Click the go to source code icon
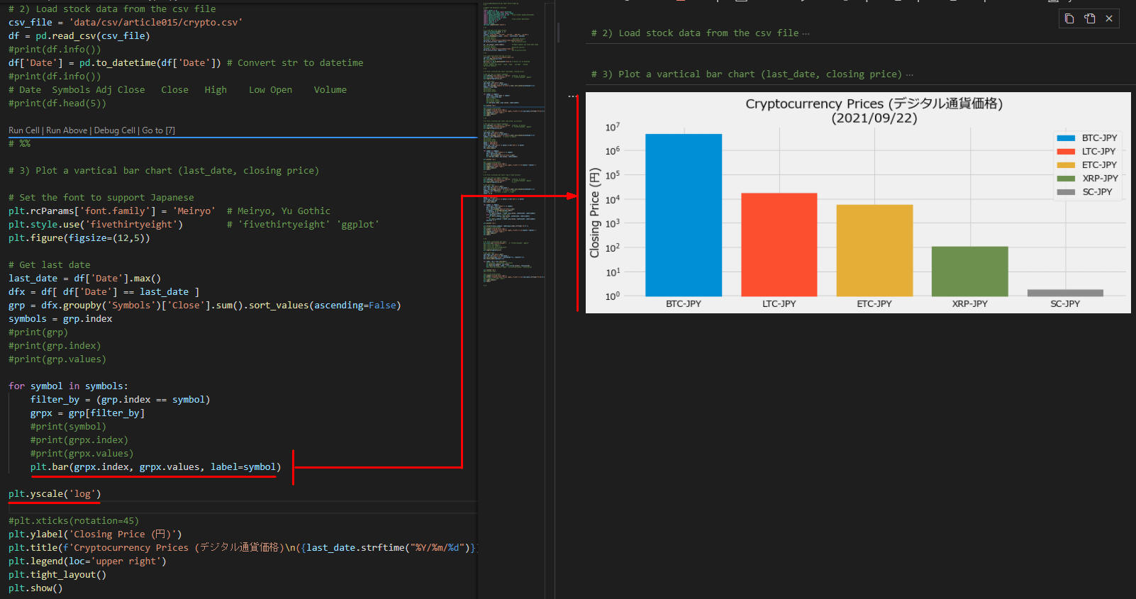The width and height of the screenshot is (1136, 599). (x=1090, y=18)
